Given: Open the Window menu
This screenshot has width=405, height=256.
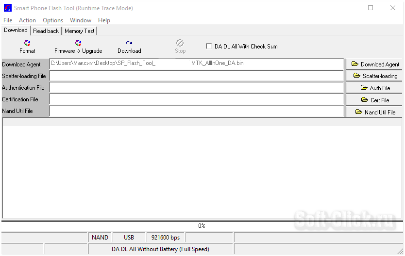Looking at the screenshot, I should (x=81, y=20).
